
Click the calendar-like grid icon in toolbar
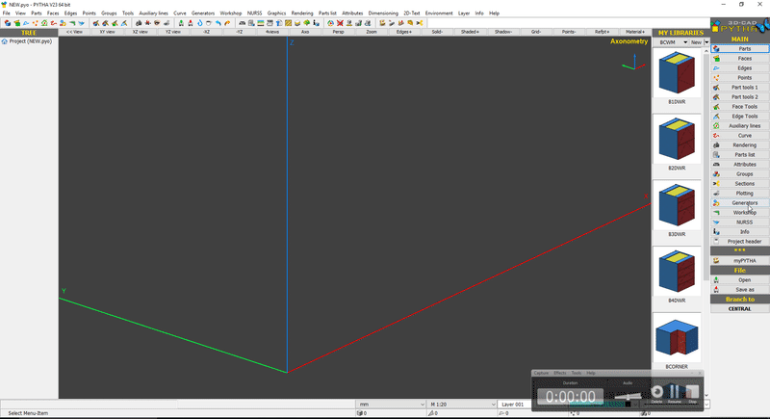pos(269,23)
